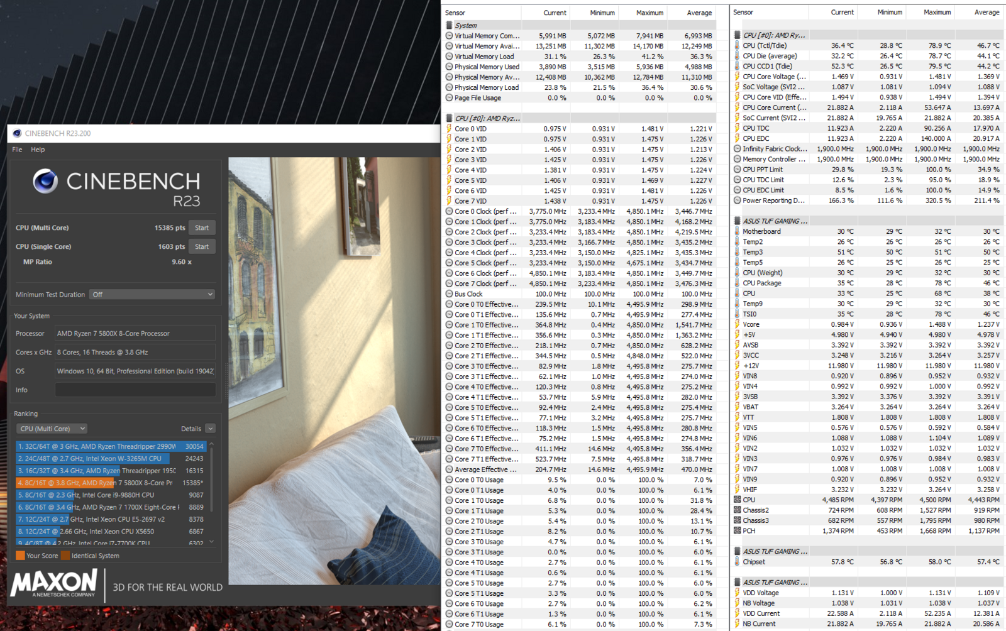Screen dimensions: 1006x631
Task: Click the brown Identical System legend swatch
Action: (x=65, y=556)
